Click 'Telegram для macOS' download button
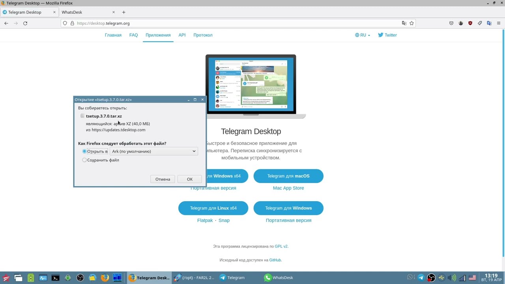505x284 pixels. coord(288,176)
